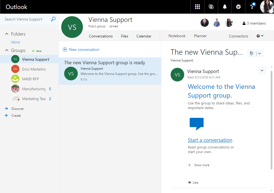
Task: Click the Like thumbs-up icon
Action: click(190, 182)
